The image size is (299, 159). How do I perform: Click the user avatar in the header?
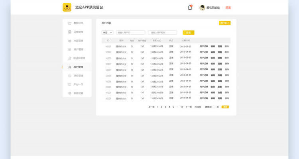(x=202, y=8)
